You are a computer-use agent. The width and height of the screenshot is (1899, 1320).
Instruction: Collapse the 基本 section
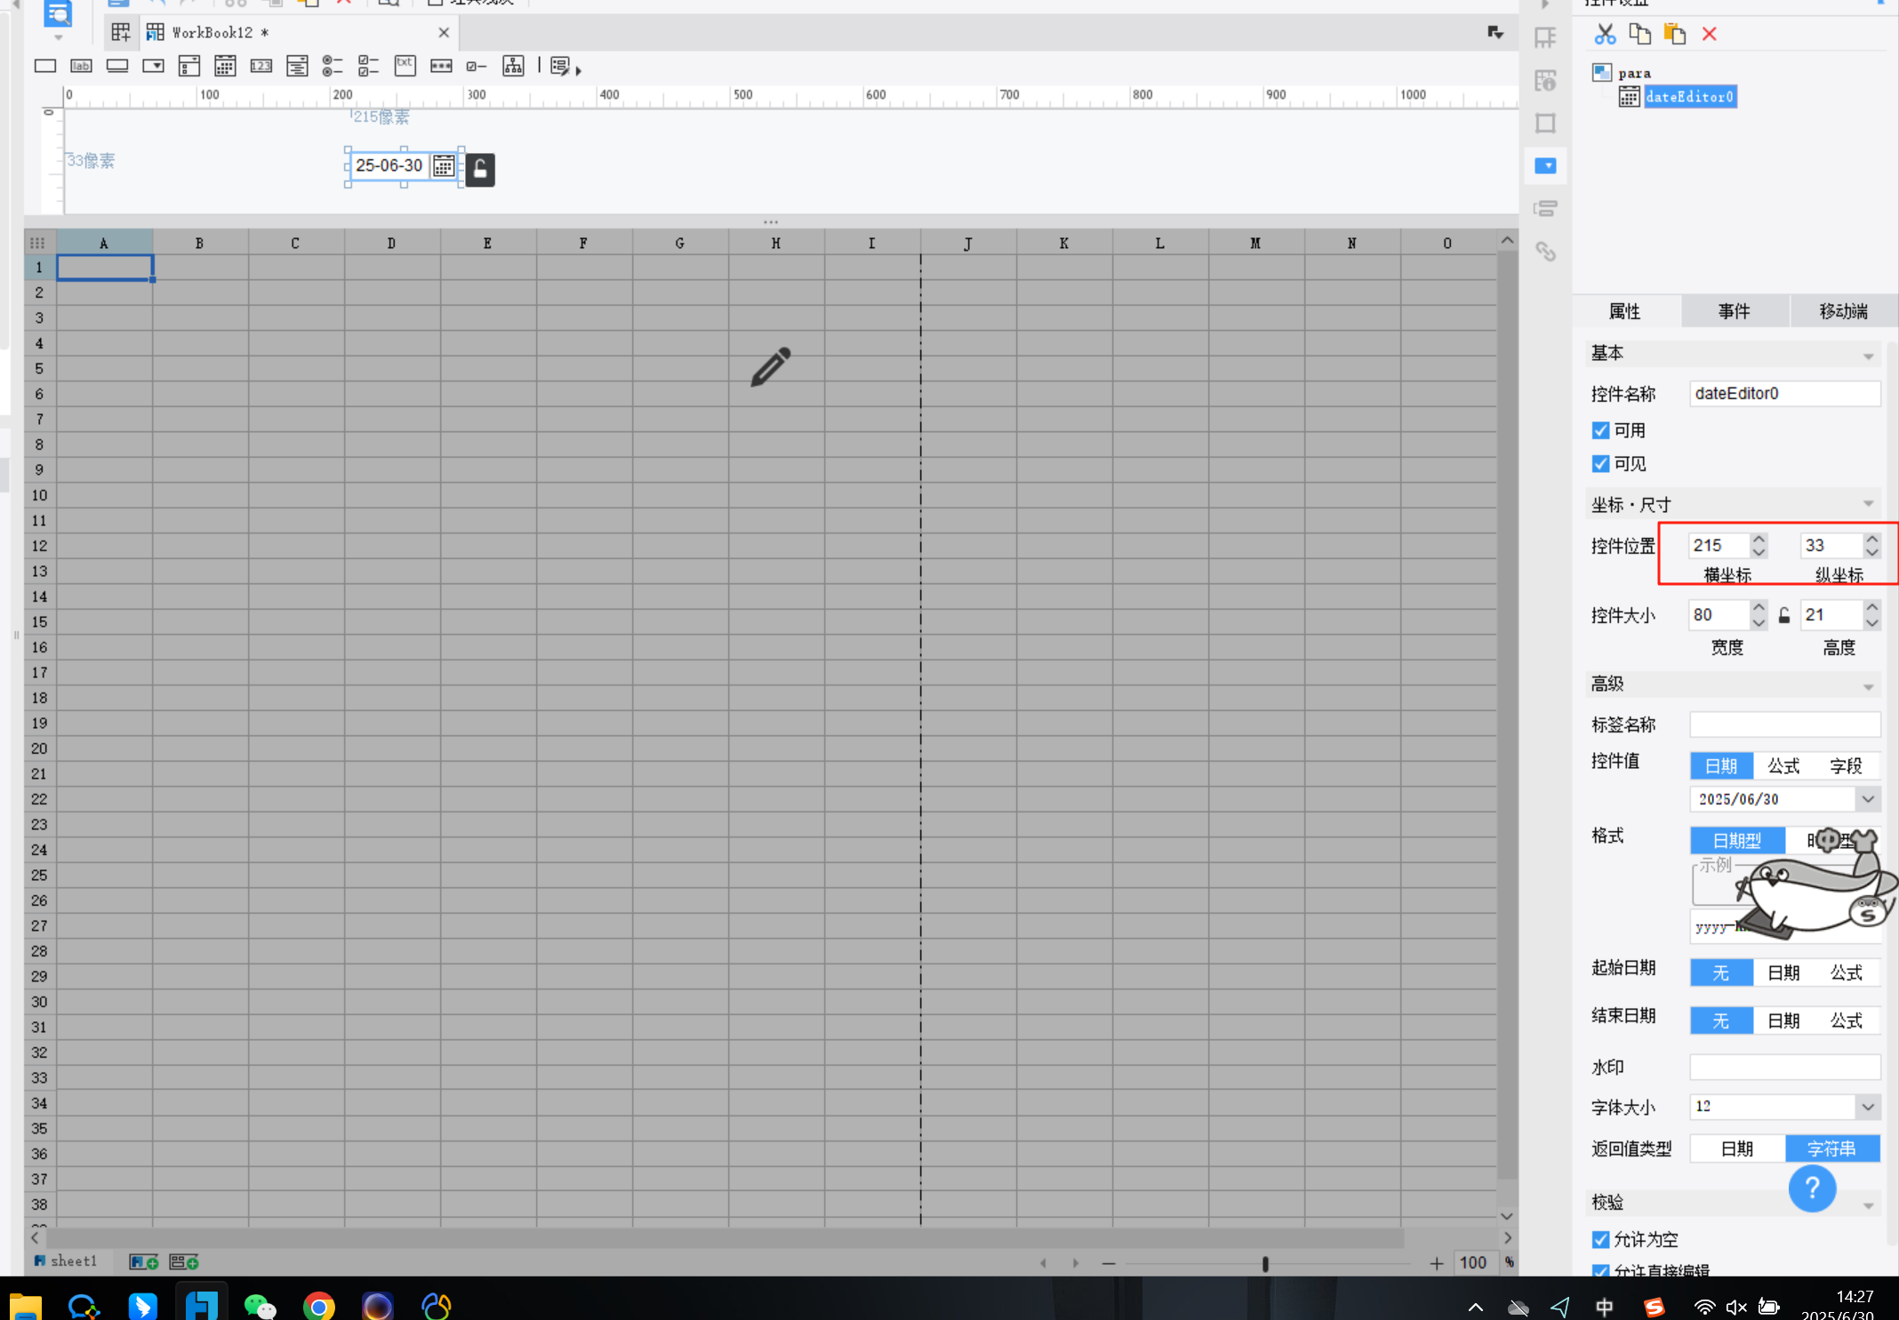click(x=1868, y=356)
